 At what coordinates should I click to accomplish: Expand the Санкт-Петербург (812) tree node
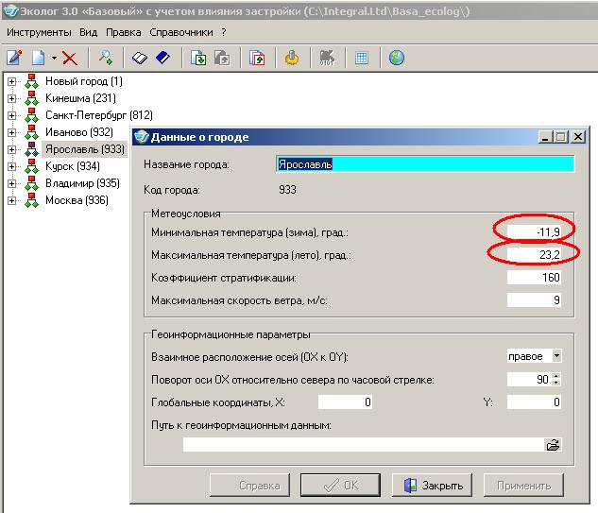11,115
